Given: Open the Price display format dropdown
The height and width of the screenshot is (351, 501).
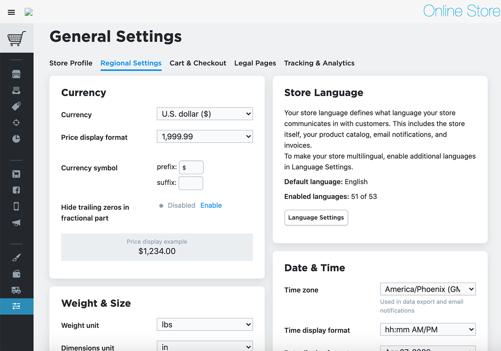Looking at the screenshot, I should [204, 136].
